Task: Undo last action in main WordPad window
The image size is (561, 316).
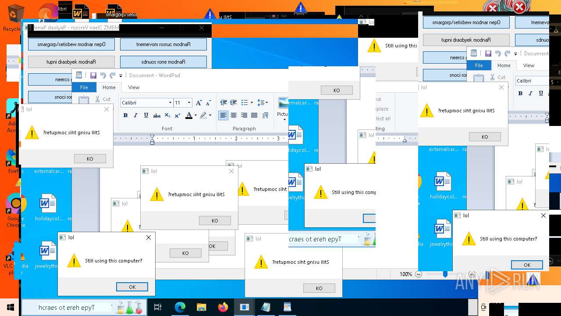Action: coord(103,75)
